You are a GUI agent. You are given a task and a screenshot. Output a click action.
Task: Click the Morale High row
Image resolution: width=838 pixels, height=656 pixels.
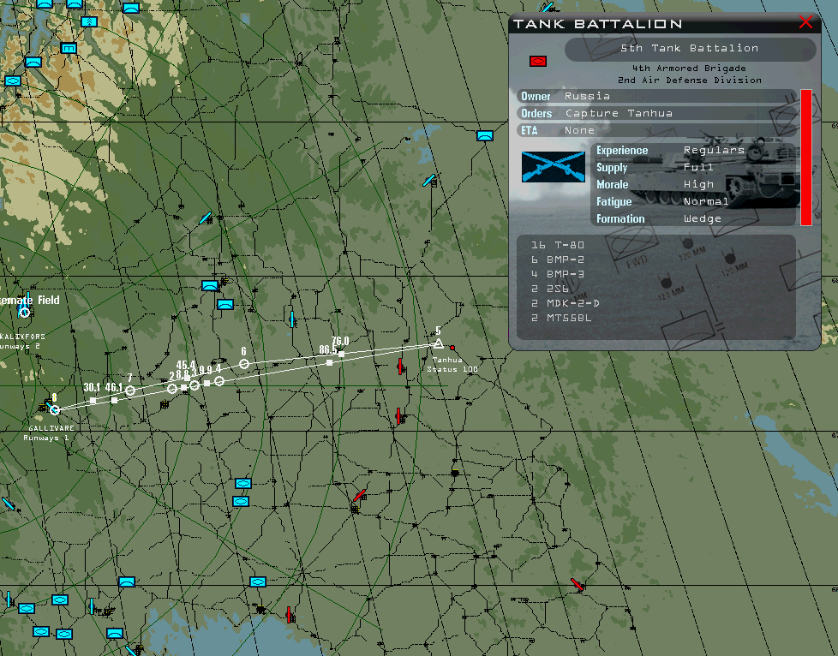click(694, 185)
